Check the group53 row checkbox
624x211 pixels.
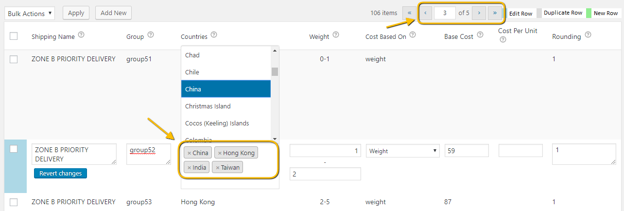pyautogui.click(x=14, y=202)
